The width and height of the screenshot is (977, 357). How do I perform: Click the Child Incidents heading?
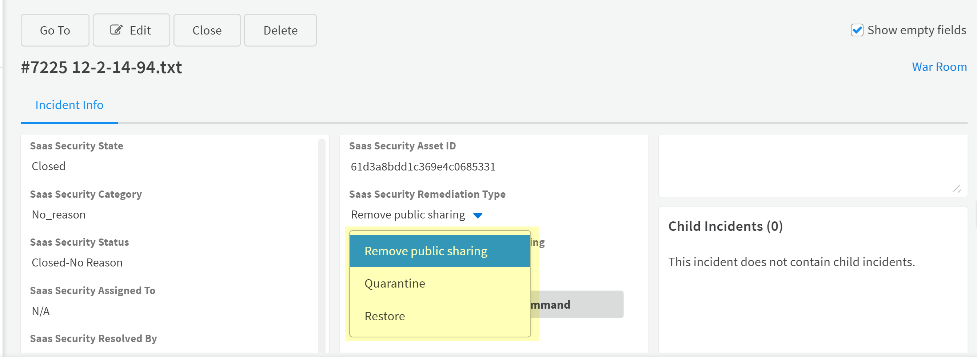[725, 226]
